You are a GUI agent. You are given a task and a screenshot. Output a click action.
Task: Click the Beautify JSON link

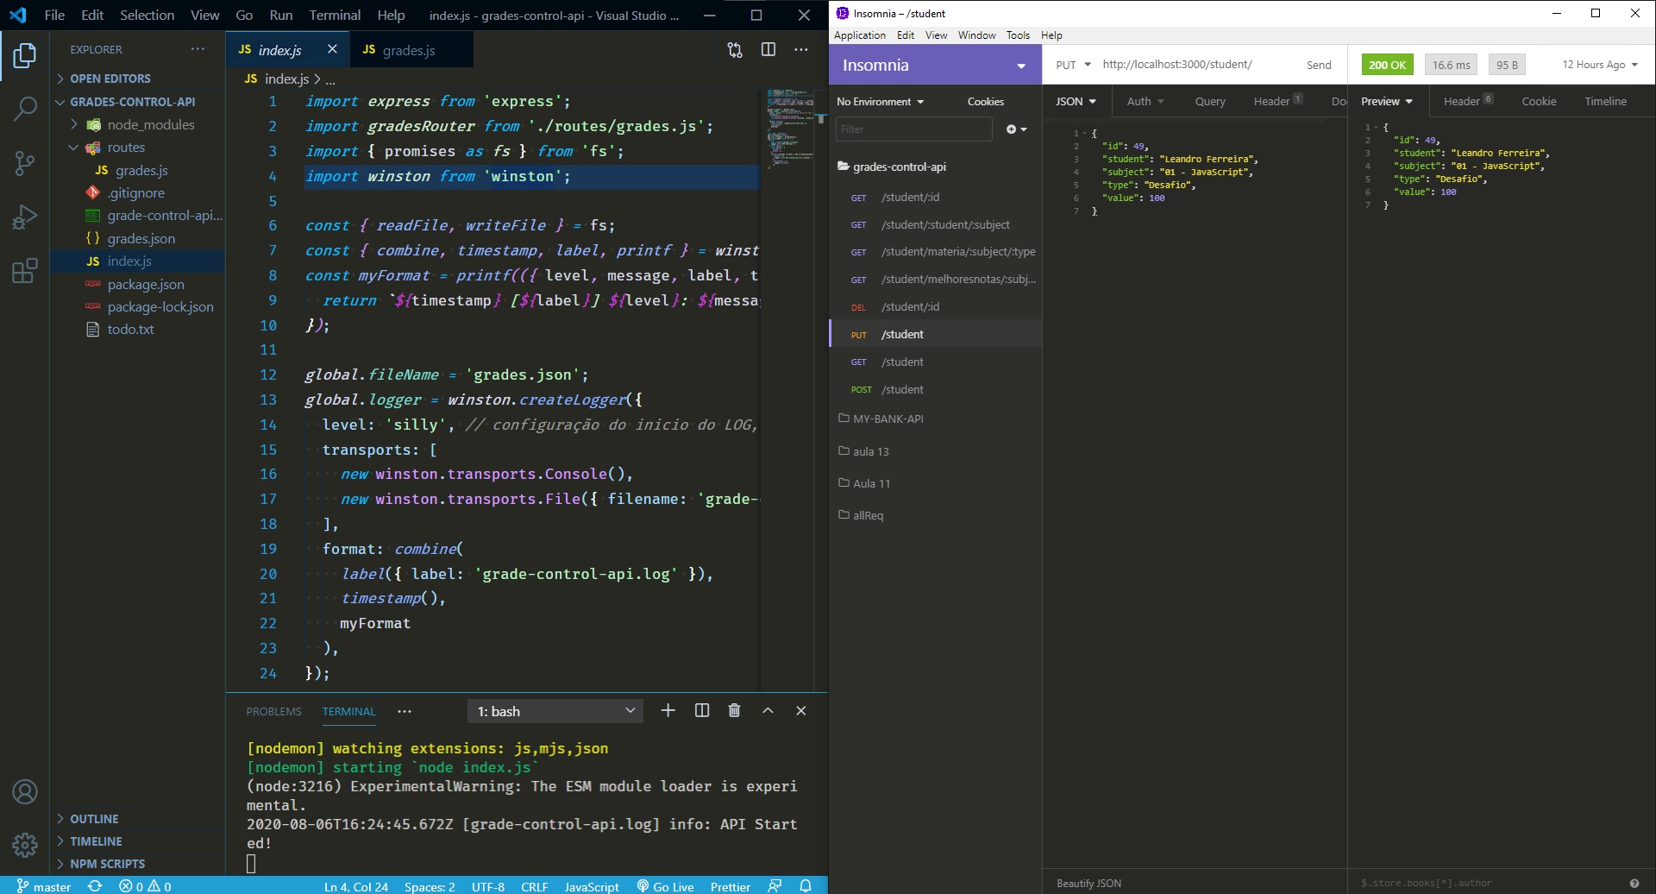coord(1088,883)
